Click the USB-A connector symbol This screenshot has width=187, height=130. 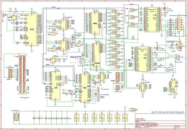[x=180, y=45]
